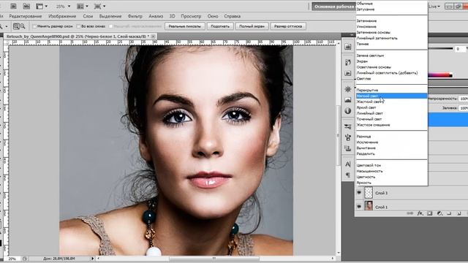Viewport: 468px width, 263px height.
Task: Open the Анализ menu
Action: pos(156,16)
